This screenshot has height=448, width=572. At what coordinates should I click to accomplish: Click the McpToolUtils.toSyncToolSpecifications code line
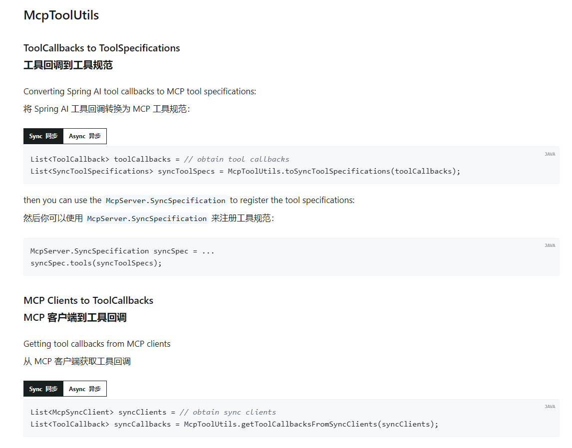click(245, 171)
